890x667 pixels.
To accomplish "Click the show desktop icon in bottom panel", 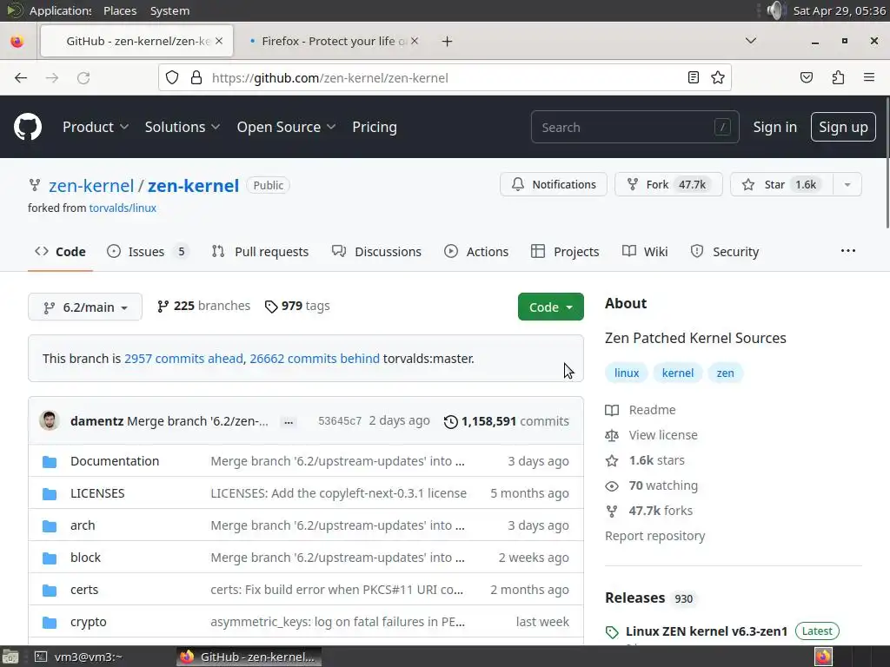I will click(10, 657).
